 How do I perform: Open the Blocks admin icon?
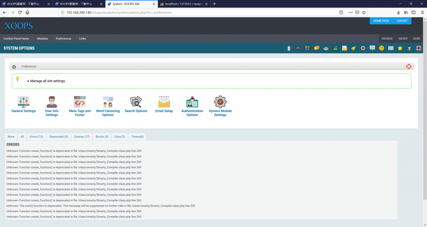(307, 48)
